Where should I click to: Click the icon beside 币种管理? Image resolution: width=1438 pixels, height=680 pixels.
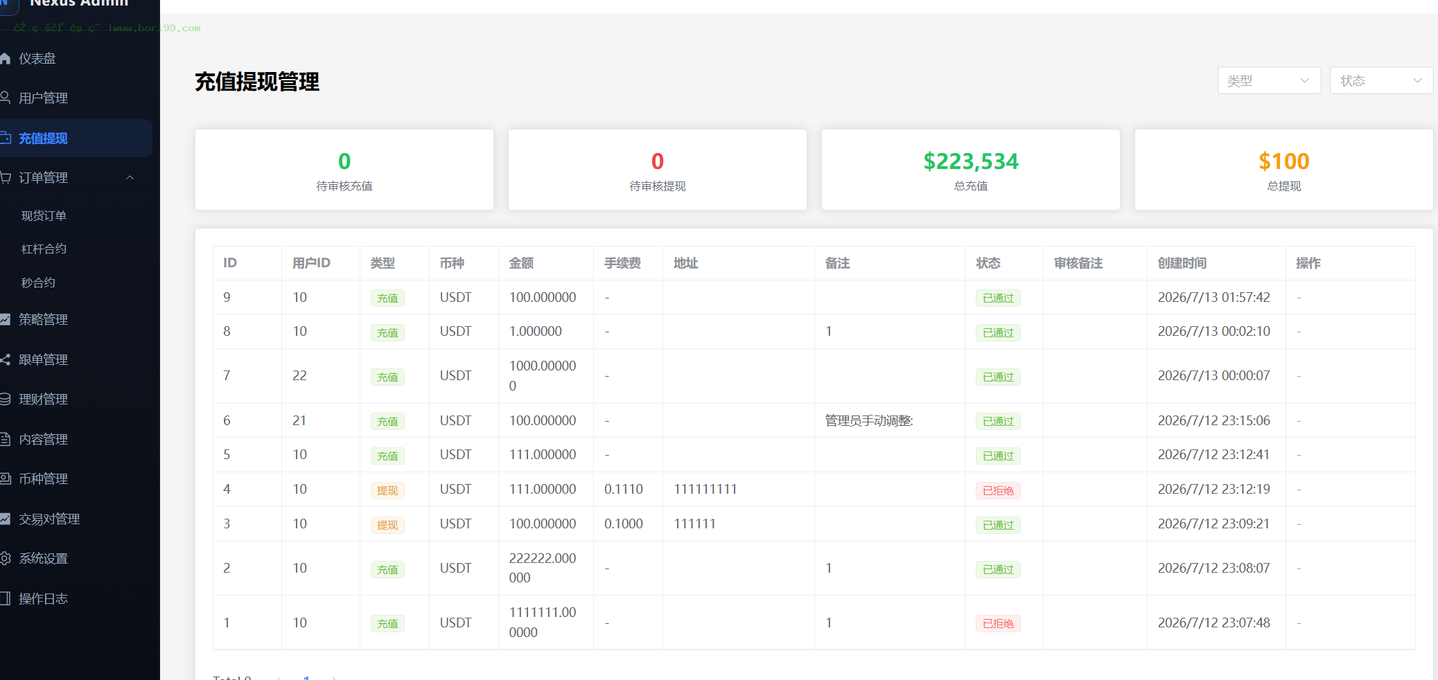[x=5, y=478]
